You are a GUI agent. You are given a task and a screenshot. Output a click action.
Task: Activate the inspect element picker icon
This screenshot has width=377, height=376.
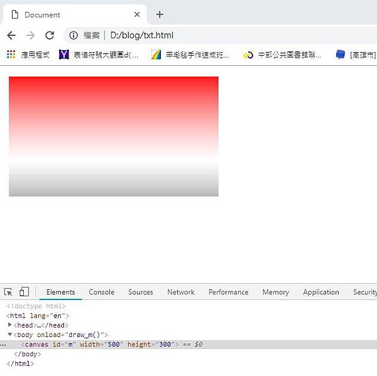[8, 292]
